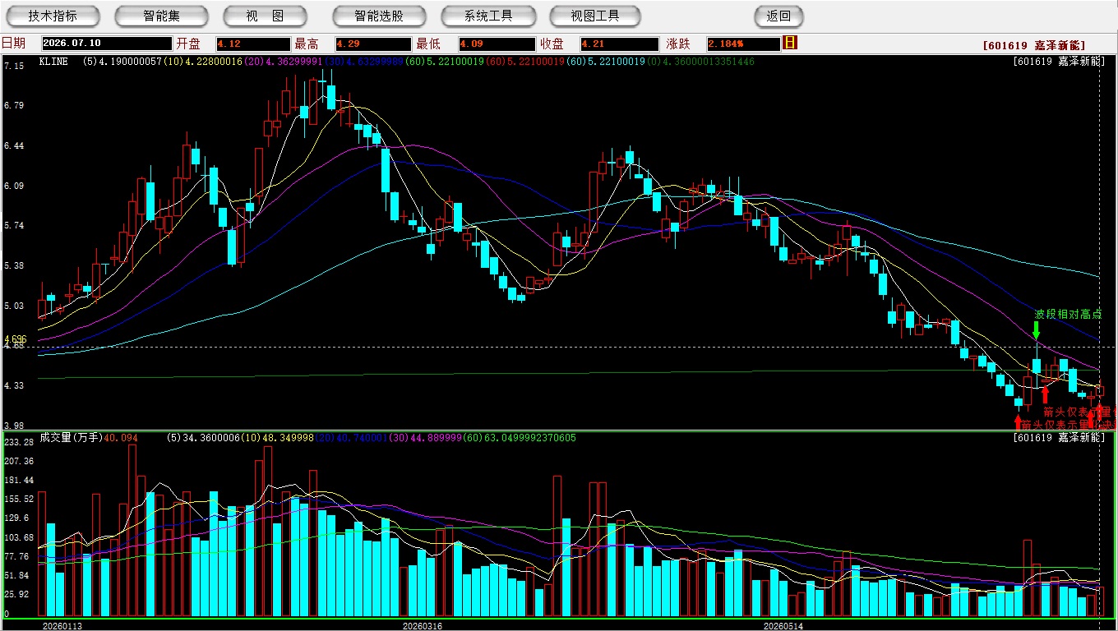Click the 日期 field label
The width and height of the screenshot is (1118, 631).
13,44
